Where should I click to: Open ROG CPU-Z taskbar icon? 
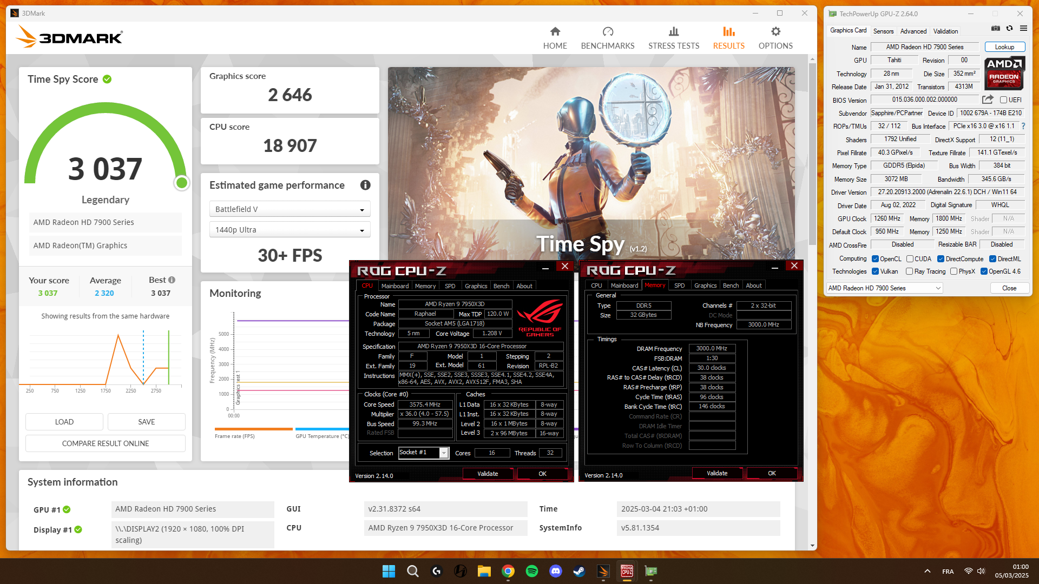click(x=627, y=571)
